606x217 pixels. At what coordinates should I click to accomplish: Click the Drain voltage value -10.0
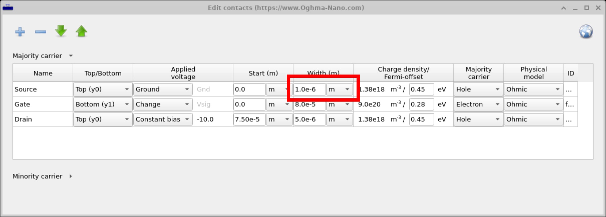205,119
